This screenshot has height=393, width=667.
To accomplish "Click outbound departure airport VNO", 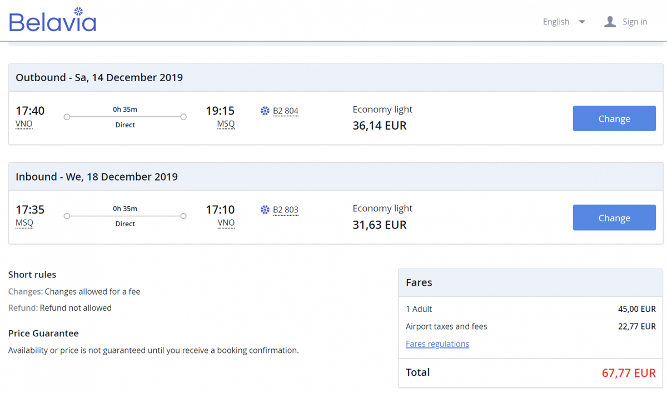I will pos(24,124).
